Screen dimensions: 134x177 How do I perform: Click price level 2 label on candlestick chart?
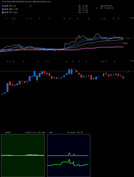(128, 72)
